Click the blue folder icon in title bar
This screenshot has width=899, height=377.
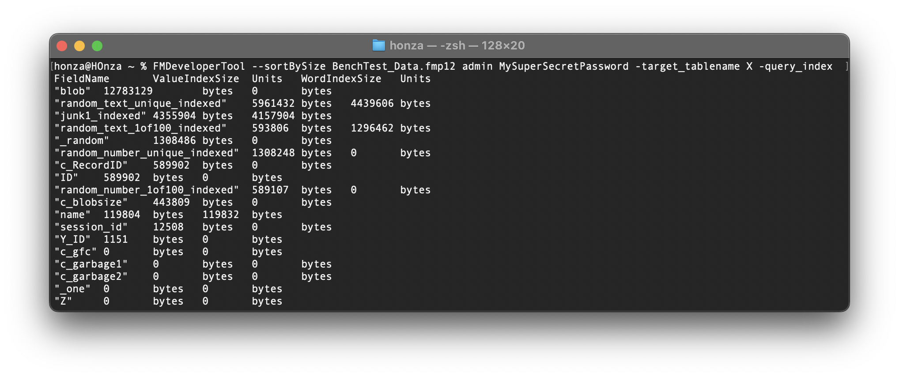pos(378,45)
